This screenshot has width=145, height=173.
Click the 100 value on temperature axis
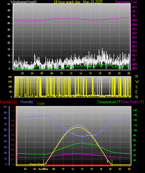pyautogui.click(x=135, y=130)
